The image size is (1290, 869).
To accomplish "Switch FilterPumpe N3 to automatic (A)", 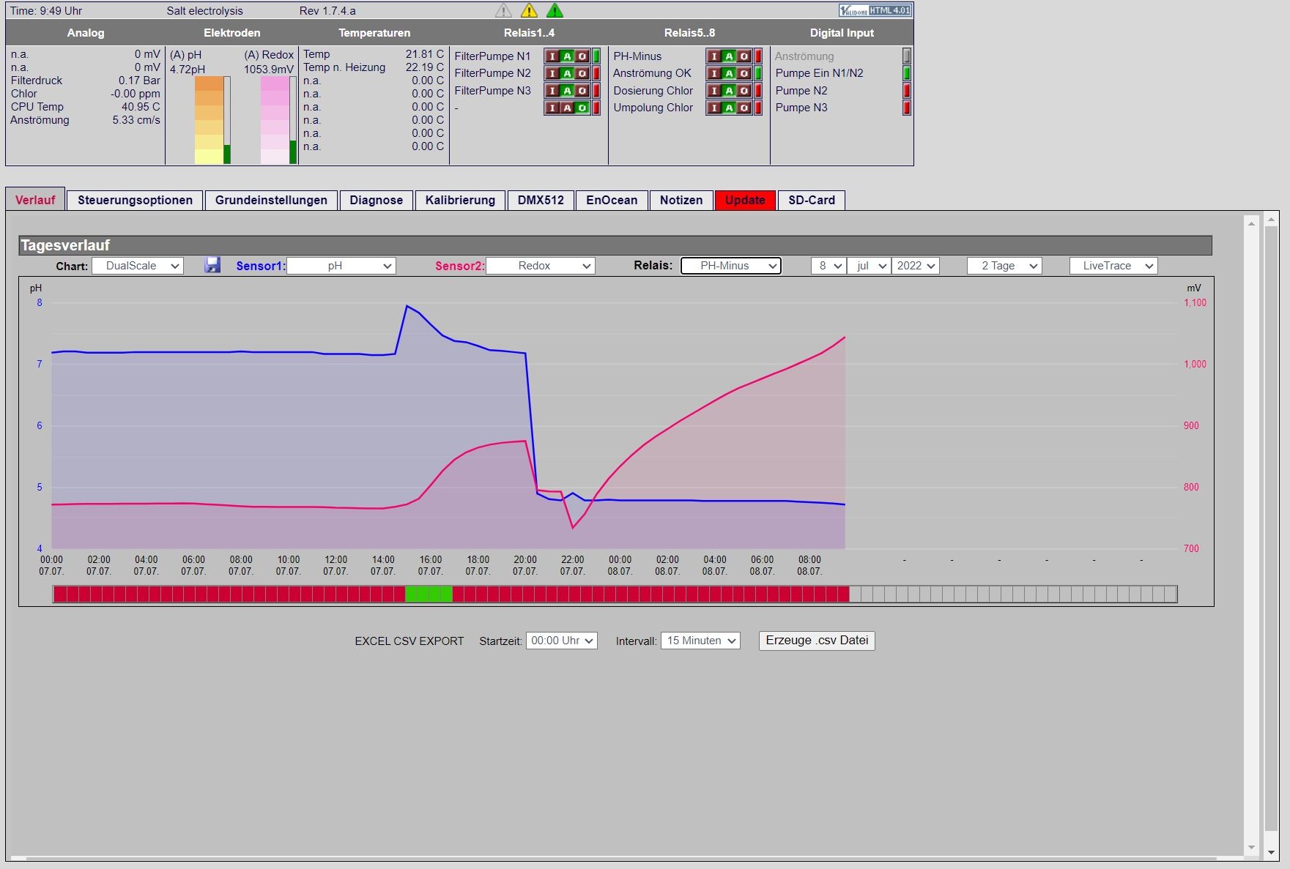I will 567,91.
